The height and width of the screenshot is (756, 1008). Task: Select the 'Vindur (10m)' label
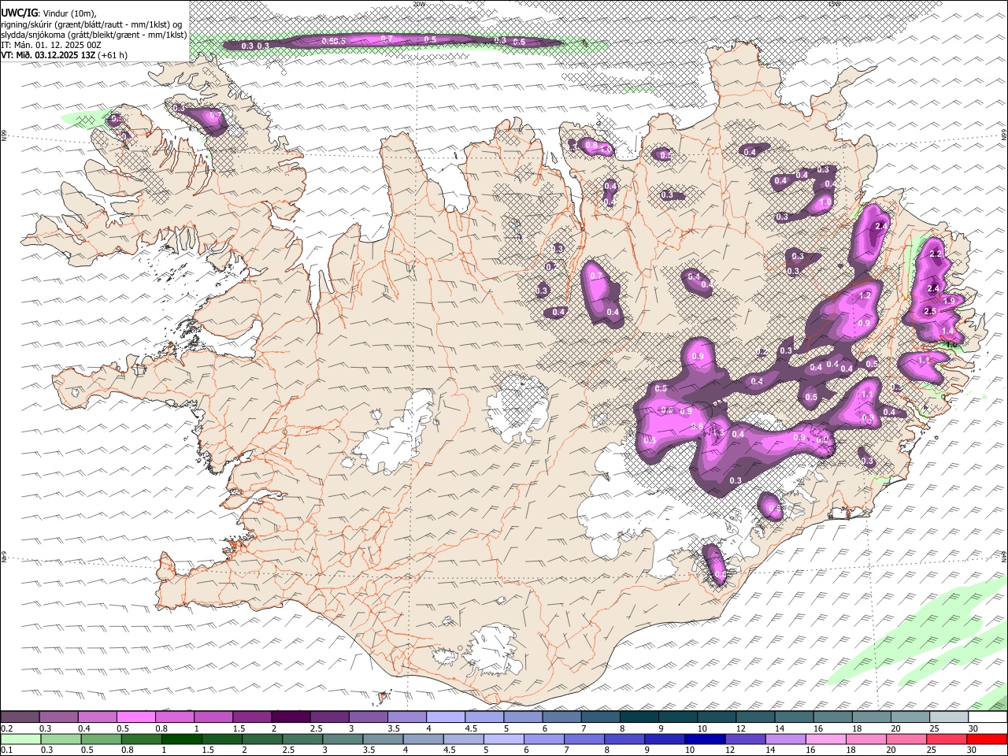[68, 13]
